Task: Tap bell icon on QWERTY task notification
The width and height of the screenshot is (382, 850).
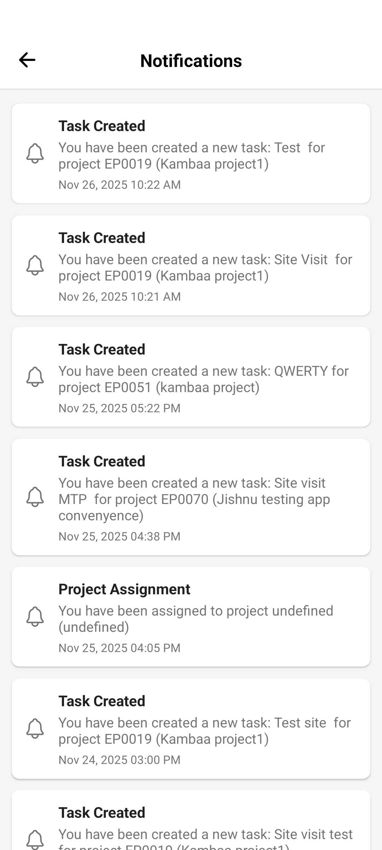Action: coord(35,377)
